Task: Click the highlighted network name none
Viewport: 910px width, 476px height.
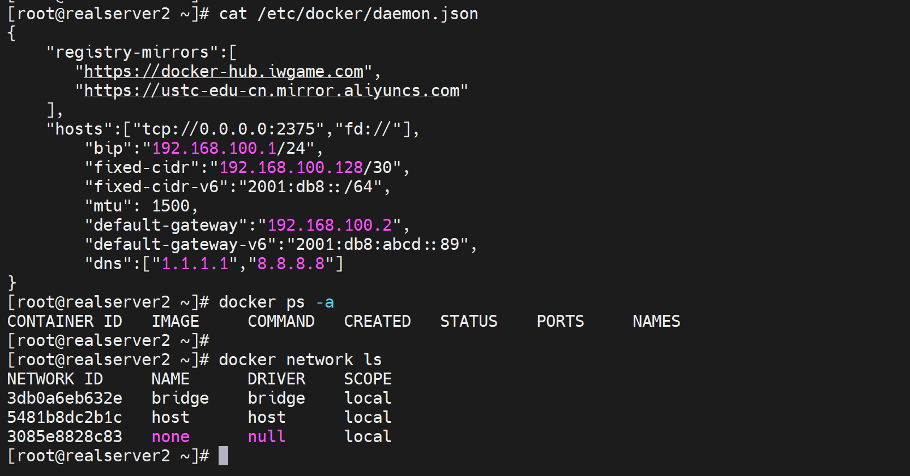Action: coord(170,437)
